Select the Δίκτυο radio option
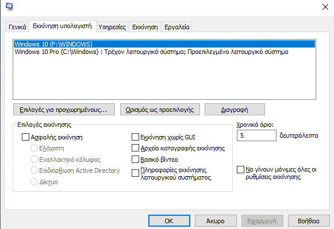The width and height of the screenshot is (334, 229). tap(34, 182)
